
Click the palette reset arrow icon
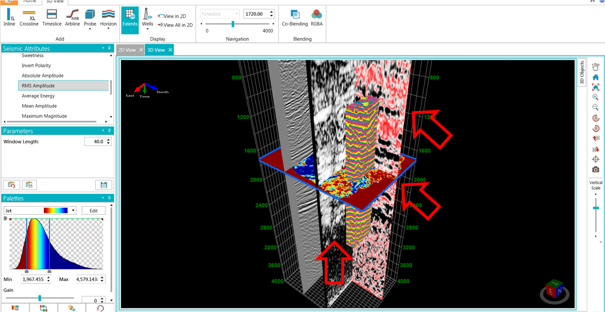100,308
